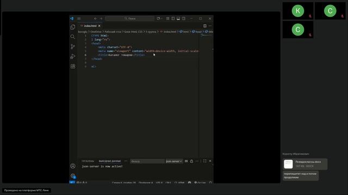
Task: Switch to the ПРОБЛЕМЫ panel tab
Action: pyautogui.click(x=88, y=161)
